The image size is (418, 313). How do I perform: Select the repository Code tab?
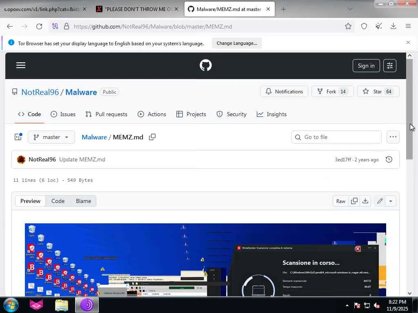click(29, 114)
